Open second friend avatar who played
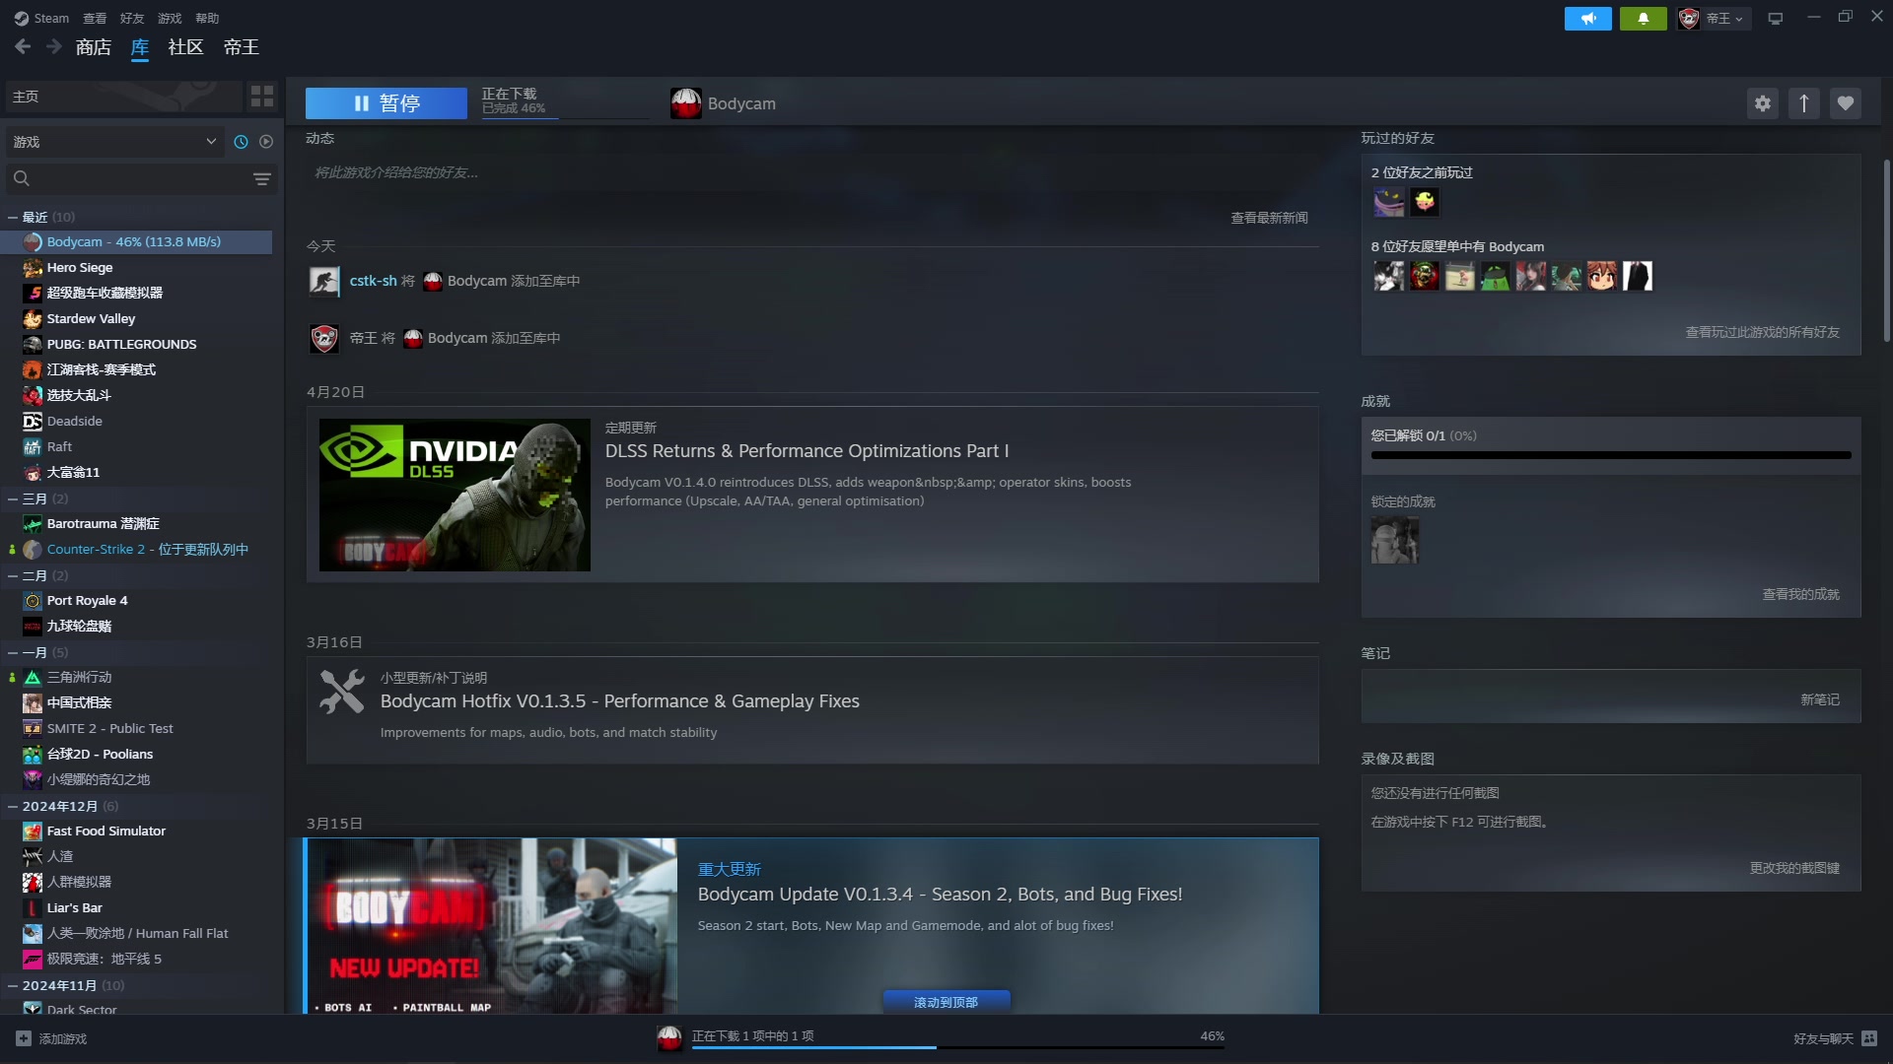 [x=1424, y=202]
